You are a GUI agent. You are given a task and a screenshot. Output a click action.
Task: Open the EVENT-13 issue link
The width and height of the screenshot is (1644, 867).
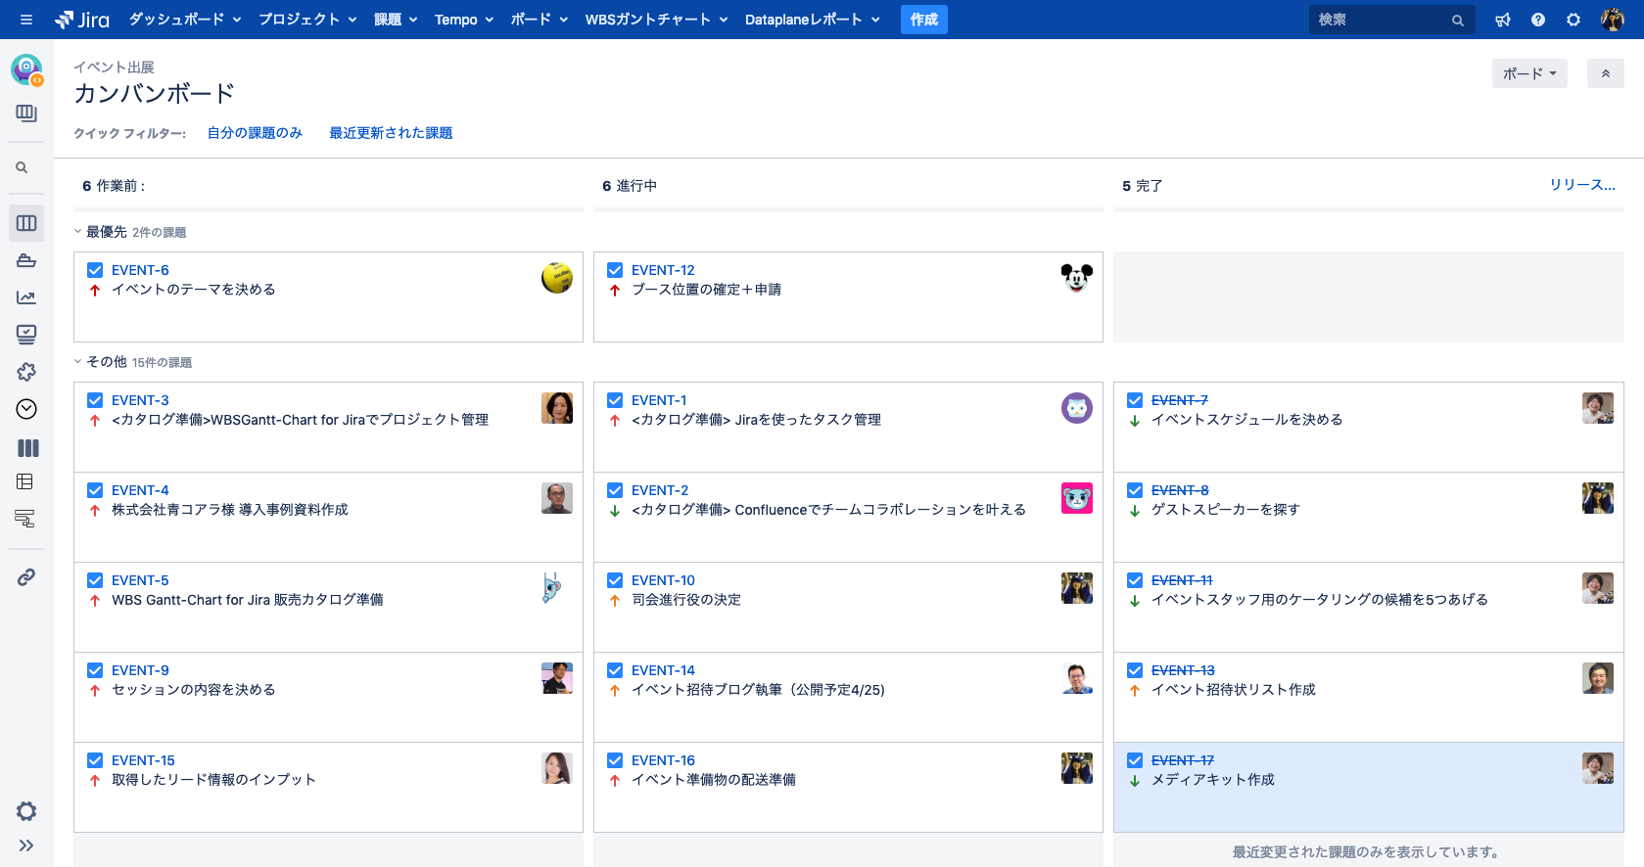coord(1183,670)
